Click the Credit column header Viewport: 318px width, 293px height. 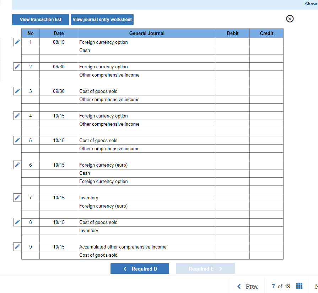(266, 33)
